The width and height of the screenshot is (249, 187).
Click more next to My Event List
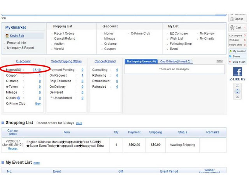(37, 163)
